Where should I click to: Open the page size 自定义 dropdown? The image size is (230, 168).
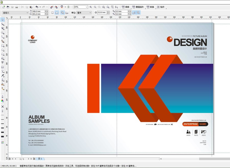pos(27,13)
